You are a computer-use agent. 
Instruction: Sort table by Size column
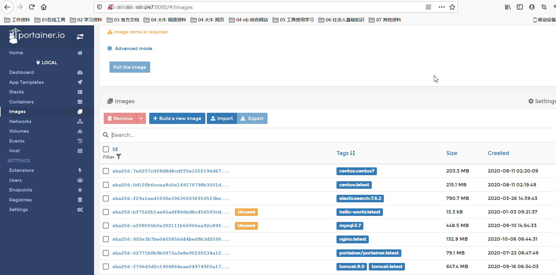pos(452,153)
